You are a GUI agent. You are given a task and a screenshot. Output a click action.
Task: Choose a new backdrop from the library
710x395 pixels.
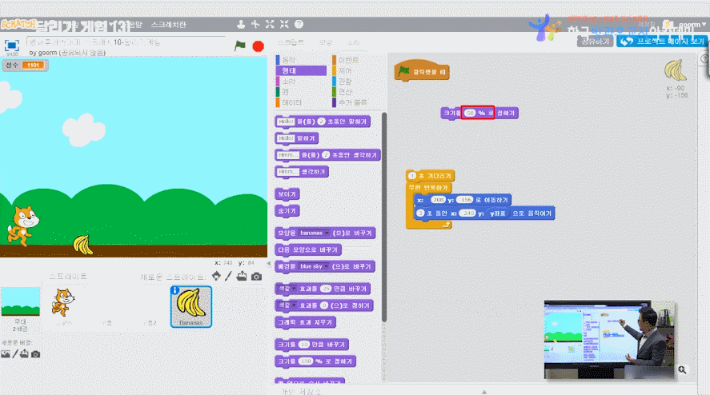5,354
